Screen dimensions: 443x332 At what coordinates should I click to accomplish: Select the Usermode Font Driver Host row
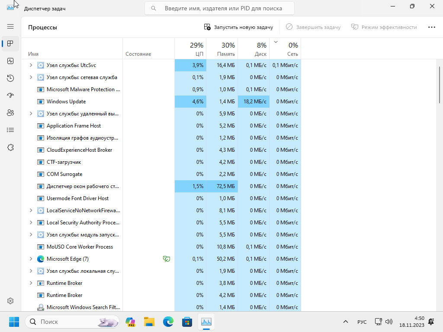point(161,198)
